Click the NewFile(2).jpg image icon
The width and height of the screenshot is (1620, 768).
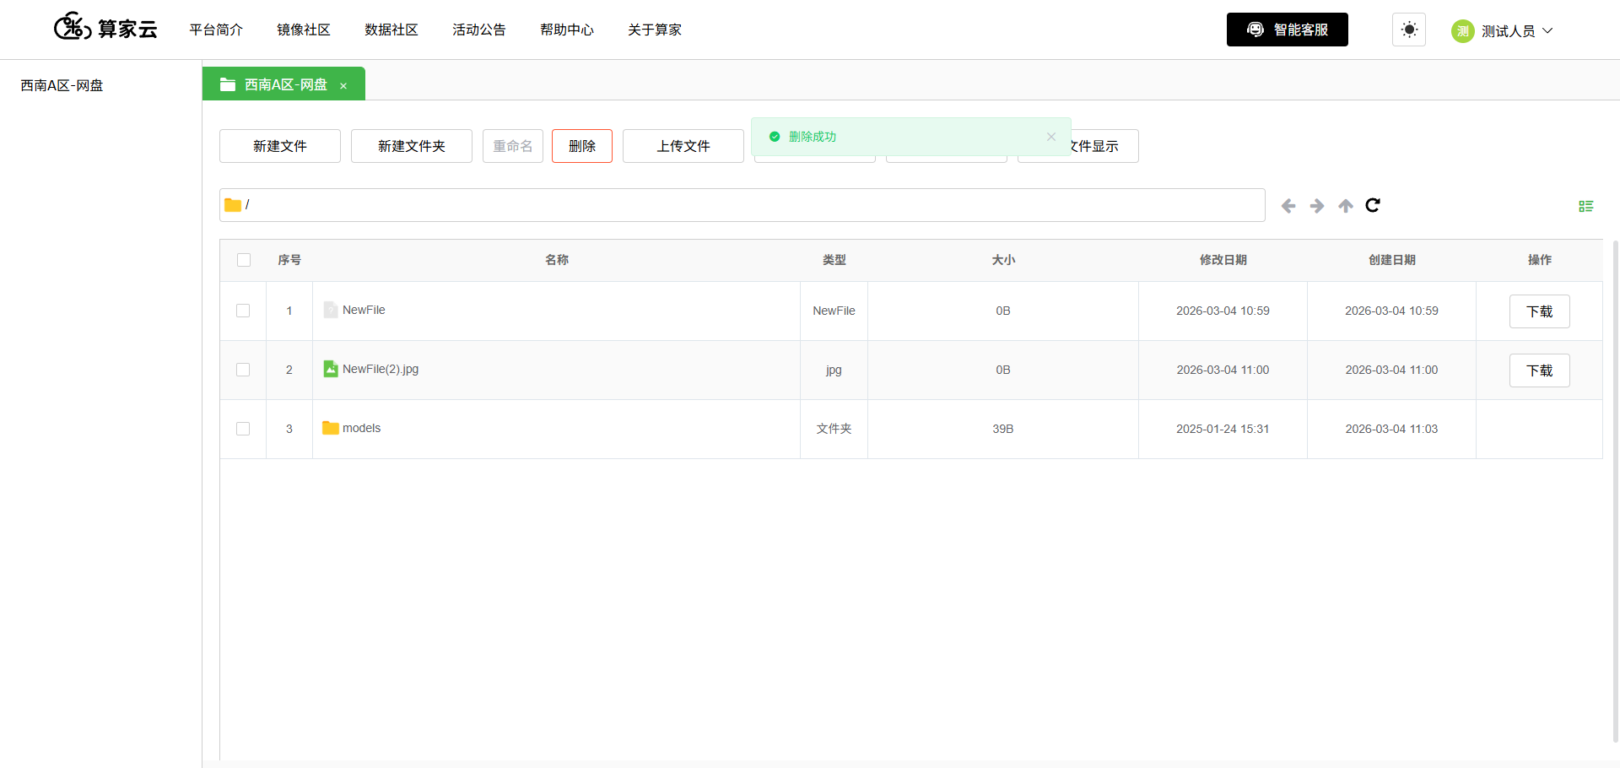[331, 369]
